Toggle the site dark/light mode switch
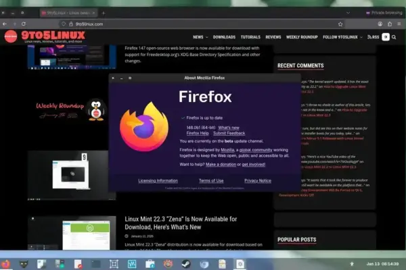Viewport: 406px width, 270px height. pos(386,37)
